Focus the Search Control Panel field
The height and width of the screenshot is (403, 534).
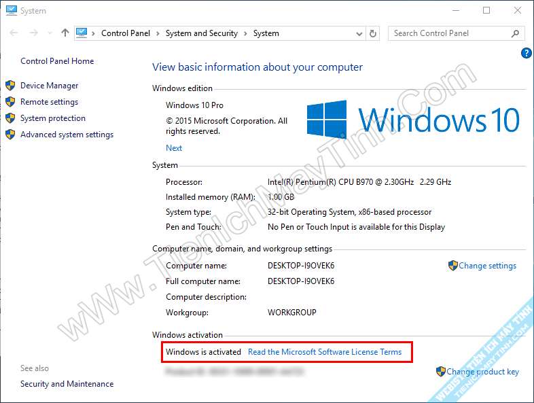(x=456, y=33)
